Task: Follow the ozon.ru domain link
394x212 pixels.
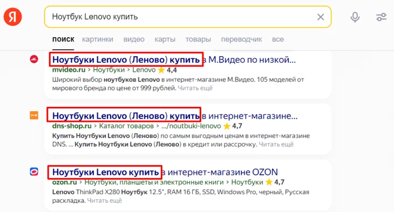Action: coord(65,182)
